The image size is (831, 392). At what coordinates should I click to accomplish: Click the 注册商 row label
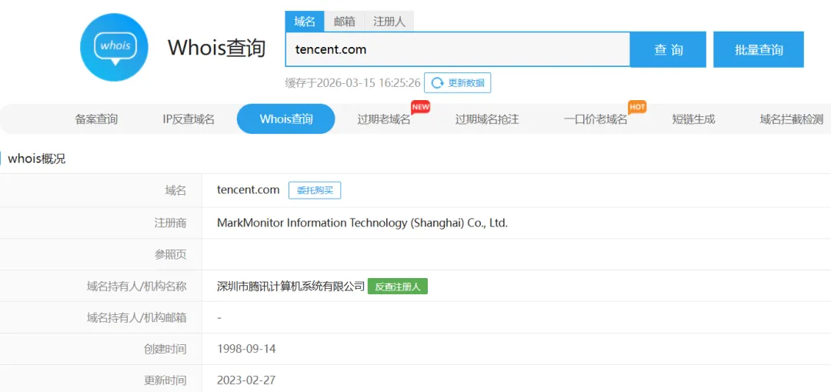click(171, 223)
